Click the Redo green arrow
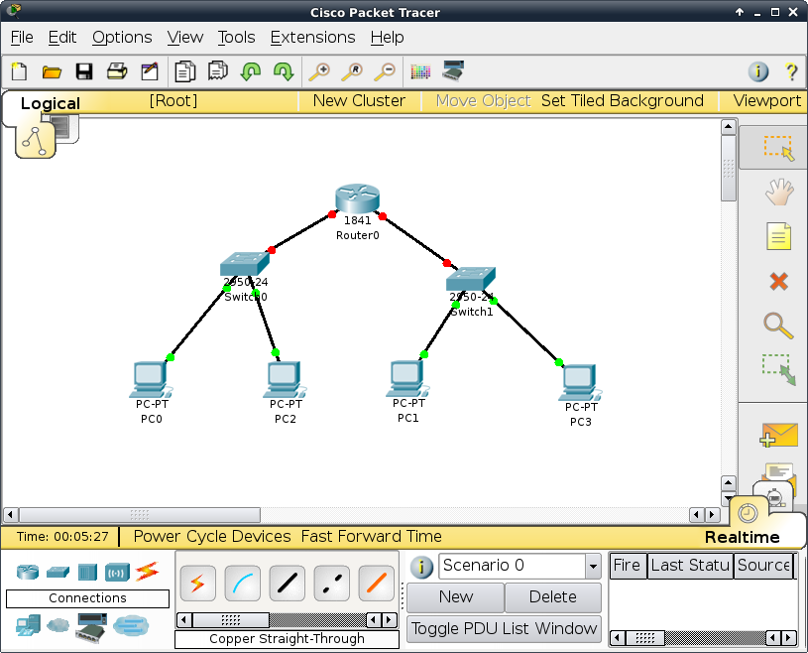This screenshot has width=808, height=653. click(x=284, y=71)
